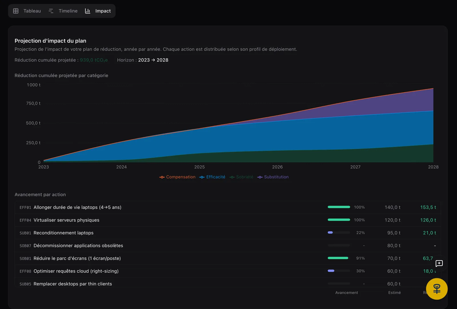
Task: Click the Estimé column label
Action: [394, 292]
